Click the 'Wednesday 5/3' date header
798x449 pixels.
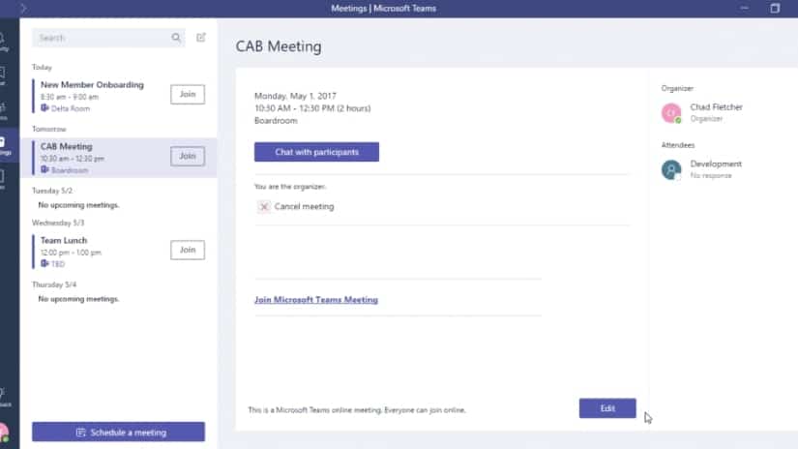58,223
